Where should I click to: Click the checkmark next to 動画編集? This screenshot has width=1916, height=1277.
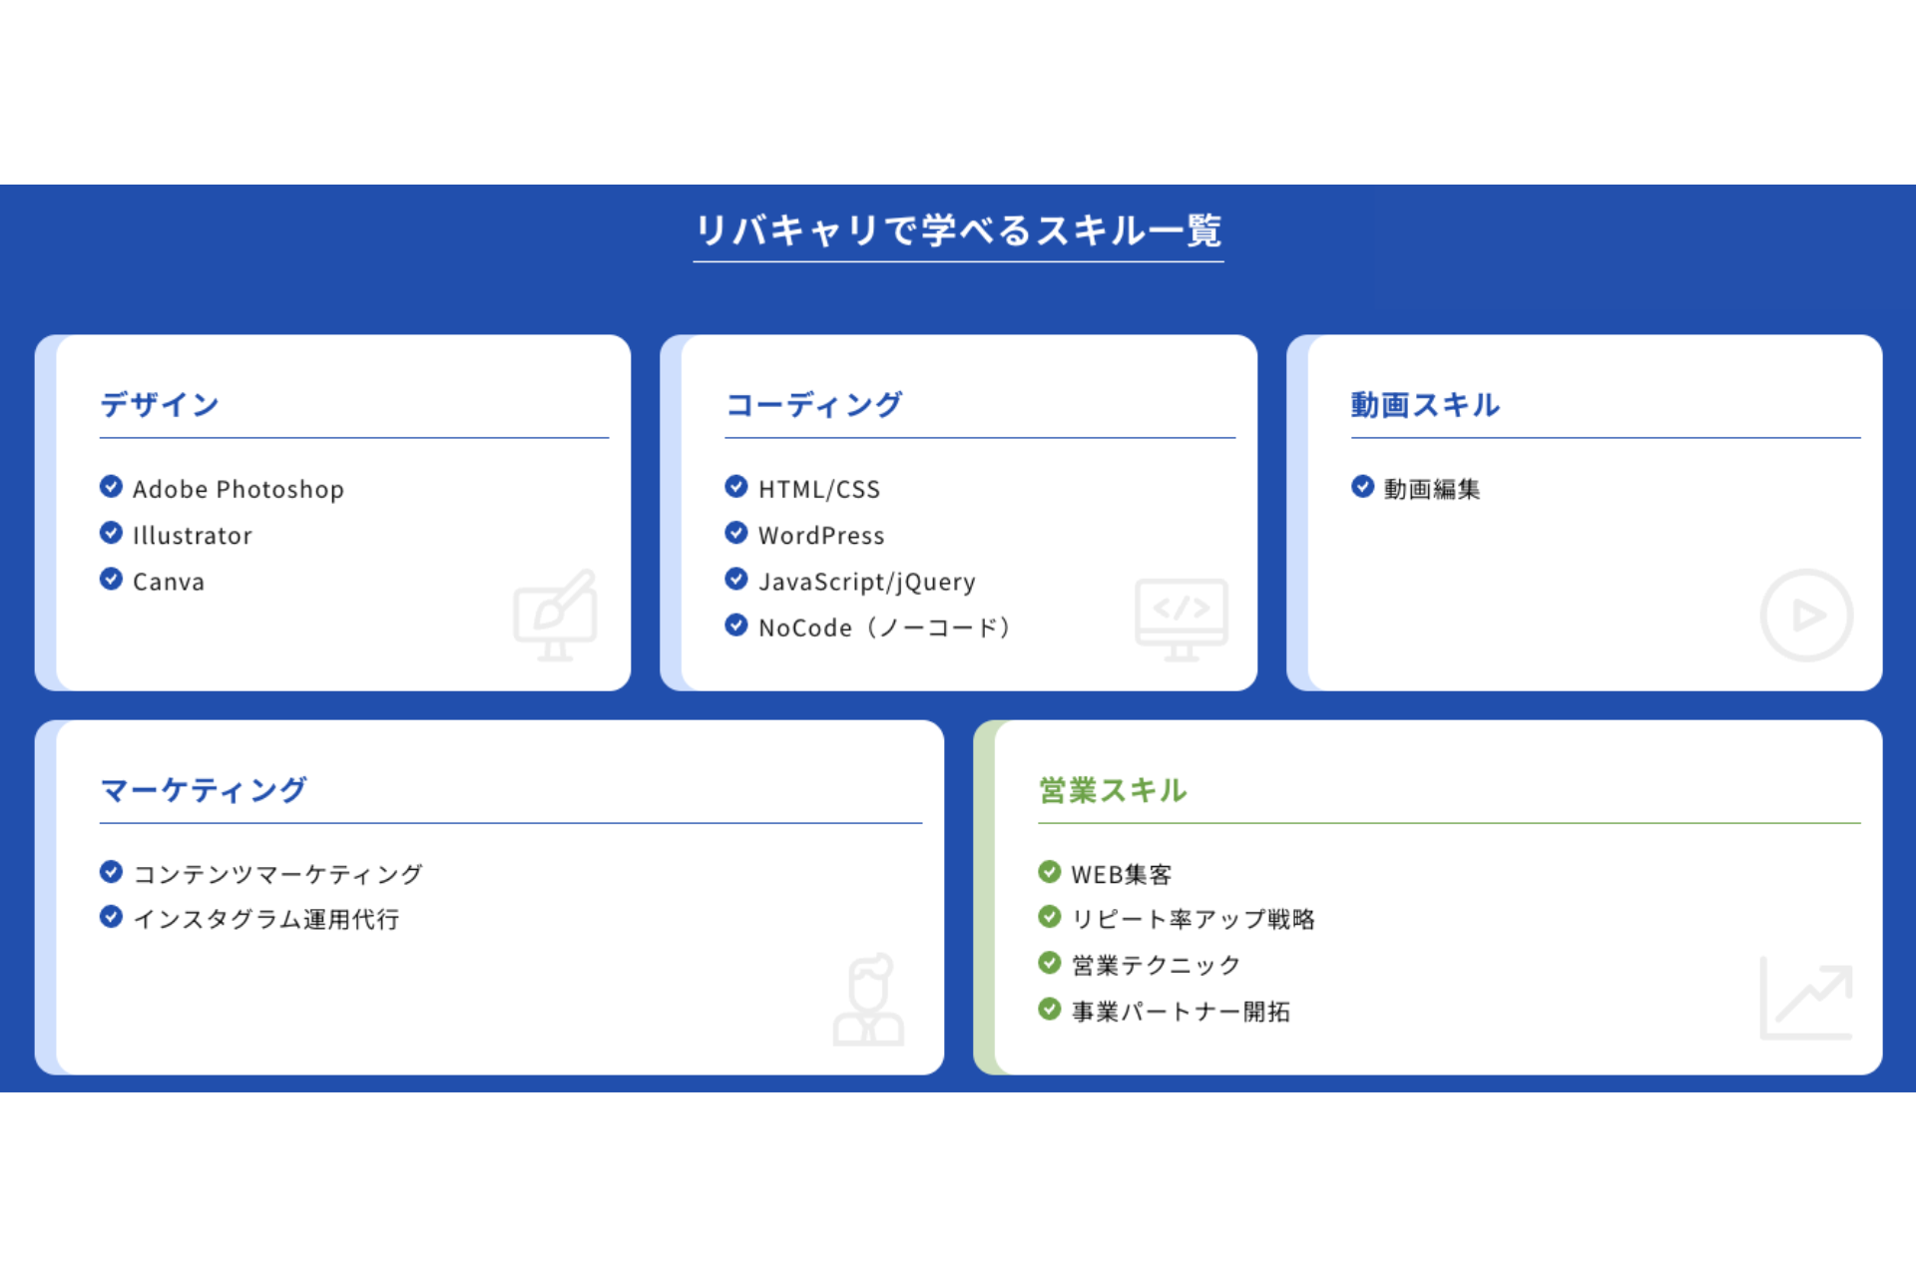point(1362,487)
